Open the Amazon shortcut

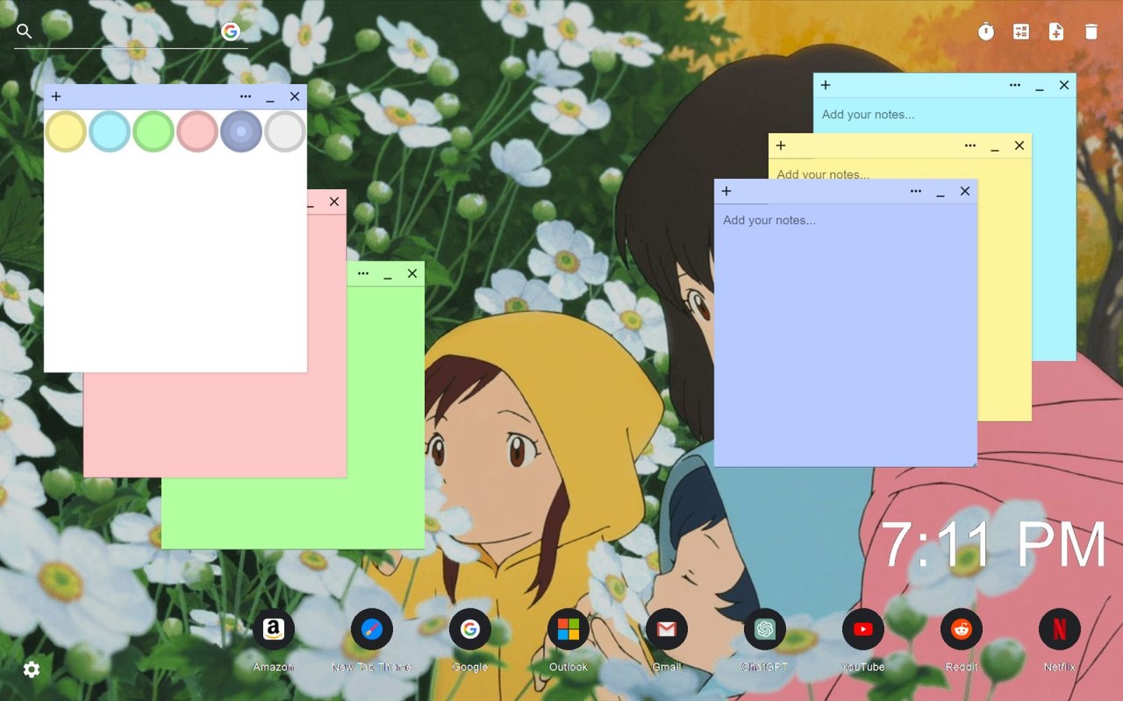tap(274, 629)
